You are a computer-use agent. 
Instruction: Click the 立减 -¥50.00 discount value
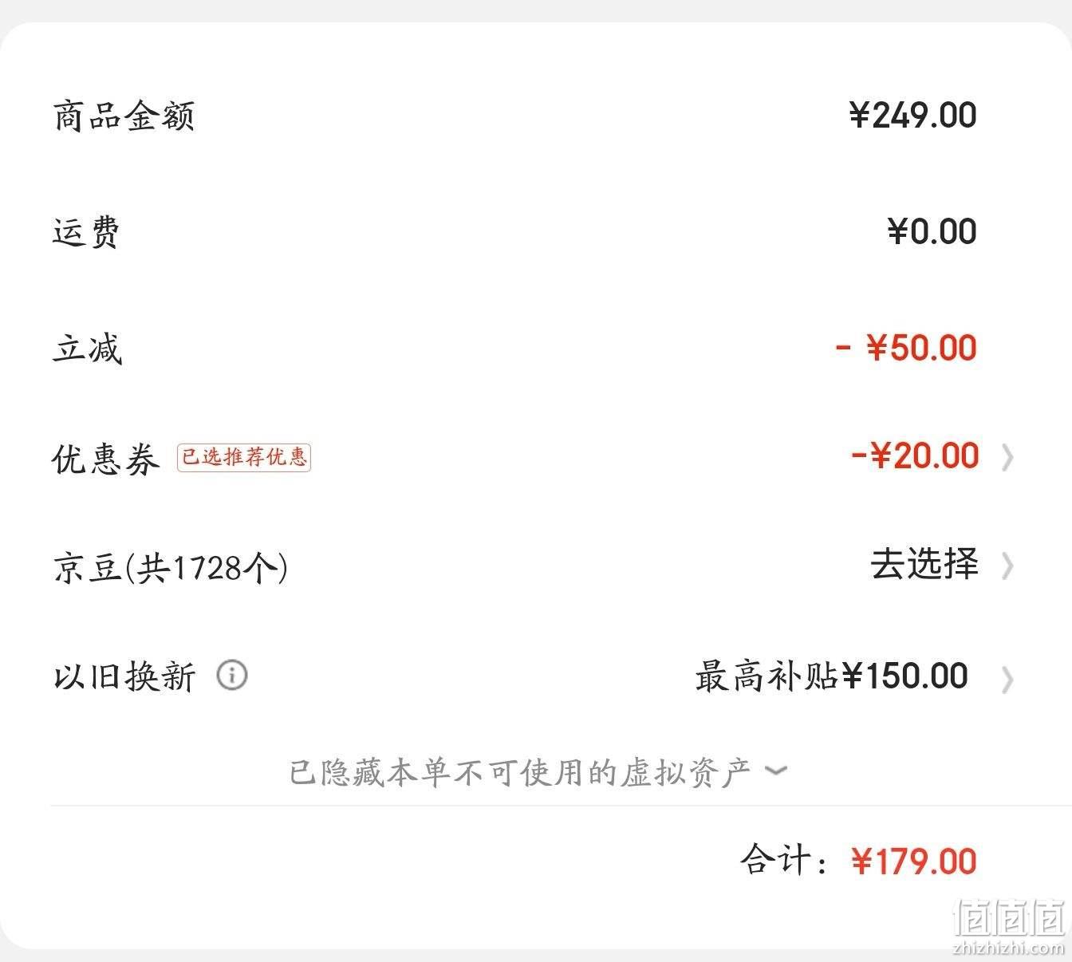coord(906,349)
